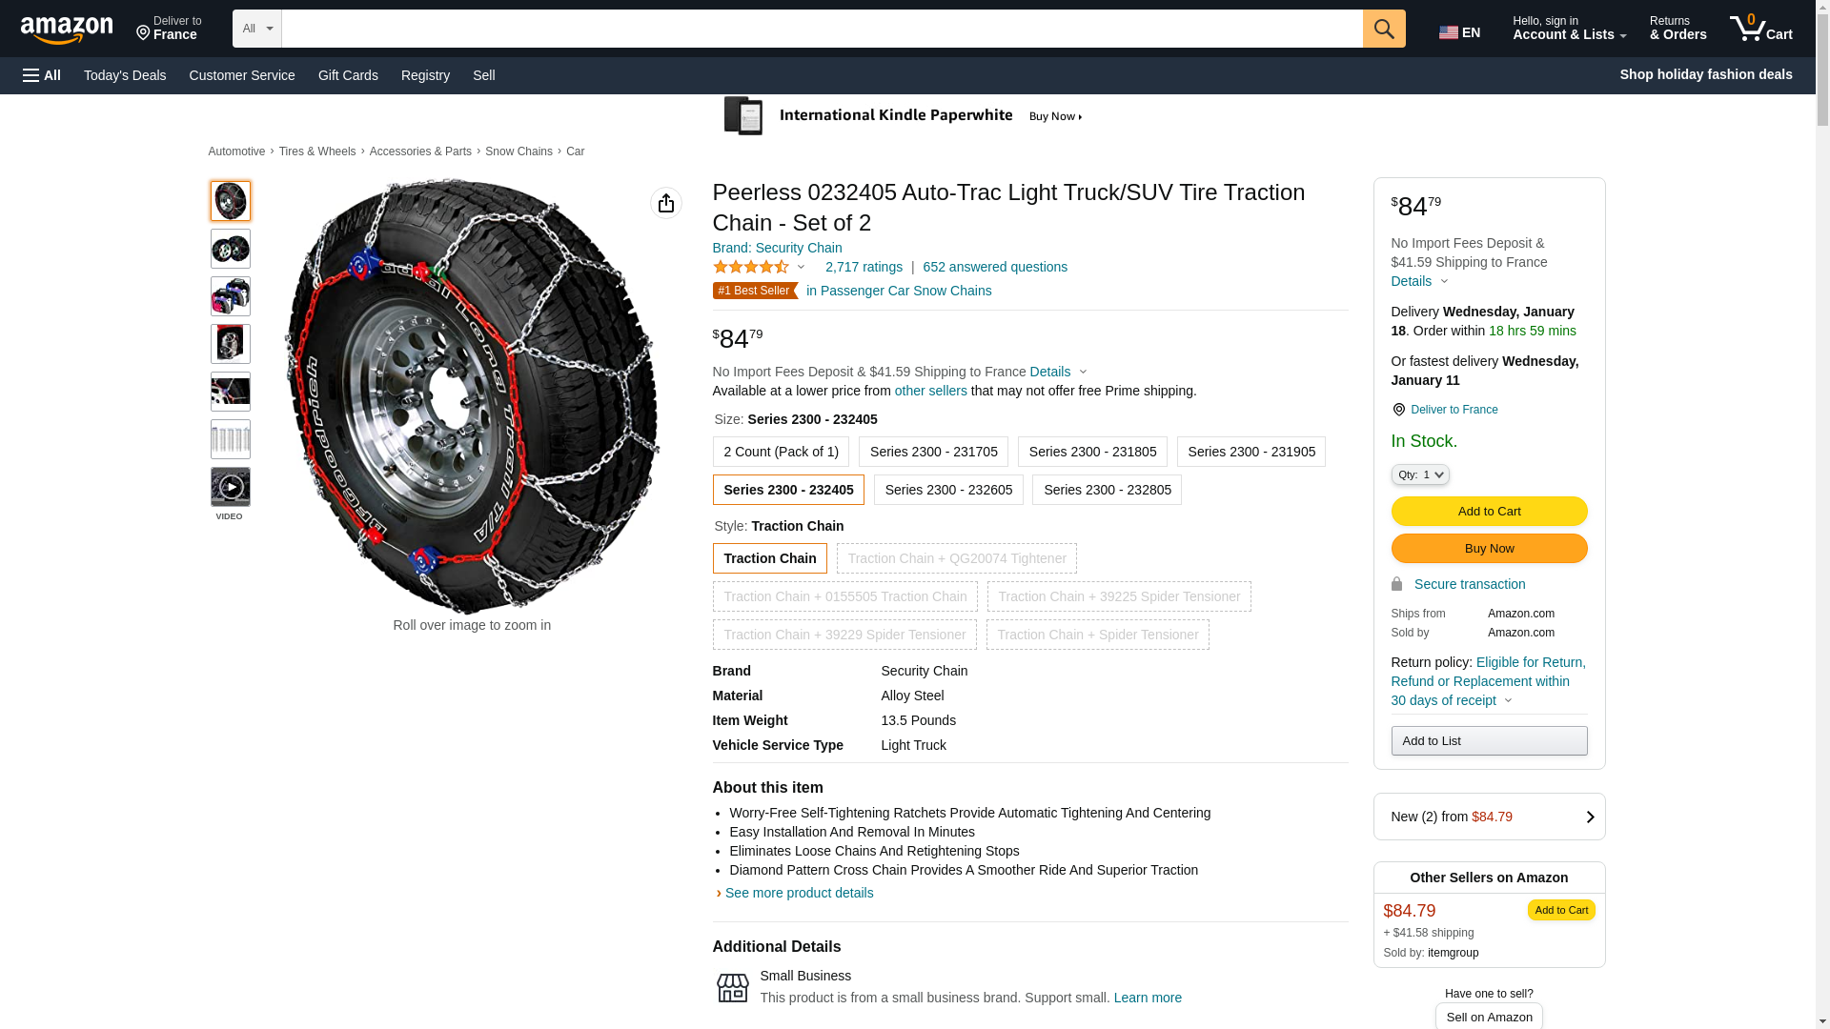This screenshot has width=1830, height=1029.
Task: Go to Gift Cards nav item
Action: (348, 75)
